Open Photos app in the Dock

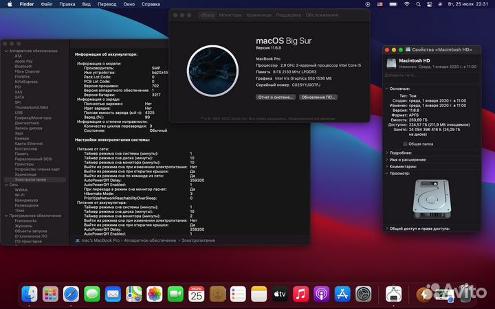click(155, 294)
